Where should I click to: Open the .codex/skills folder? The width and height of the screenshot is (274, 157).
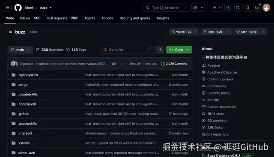[27, 104]
